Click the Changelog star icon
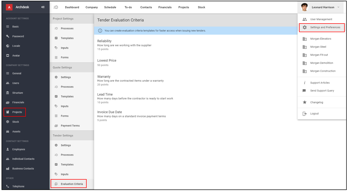The image size is (349, 192). (x=305, y=102)
